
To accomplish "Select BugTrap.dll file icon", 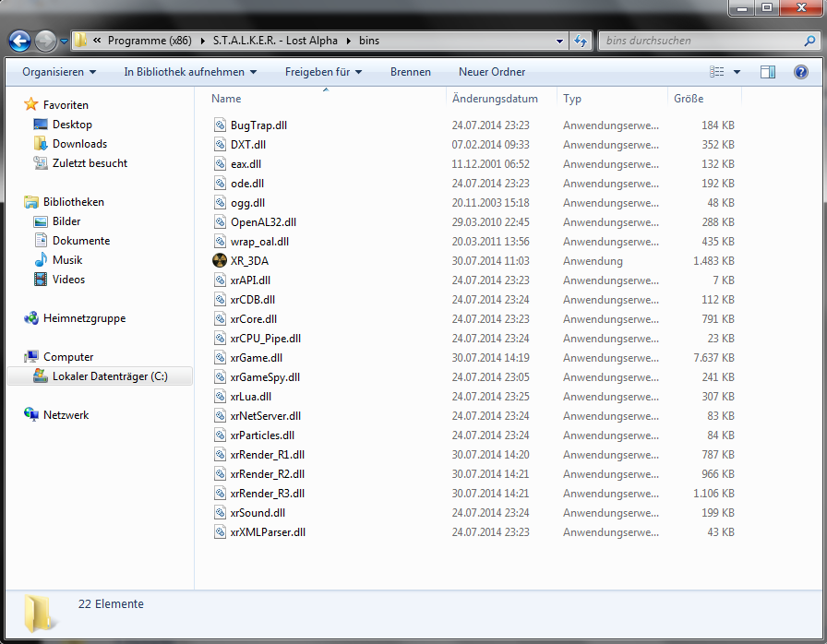I will pos(220,125).
